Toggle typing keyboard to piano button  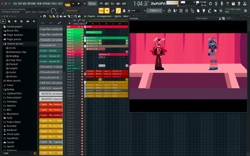(x=101, y=11)
